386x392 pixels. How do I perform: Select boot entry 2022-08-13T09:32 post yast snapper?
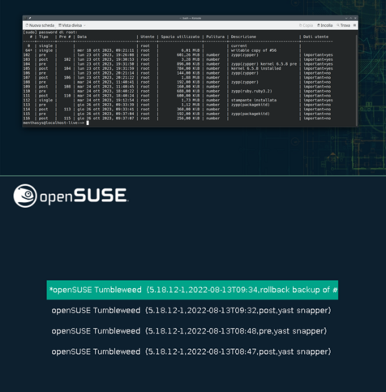[x=191, y=310]
